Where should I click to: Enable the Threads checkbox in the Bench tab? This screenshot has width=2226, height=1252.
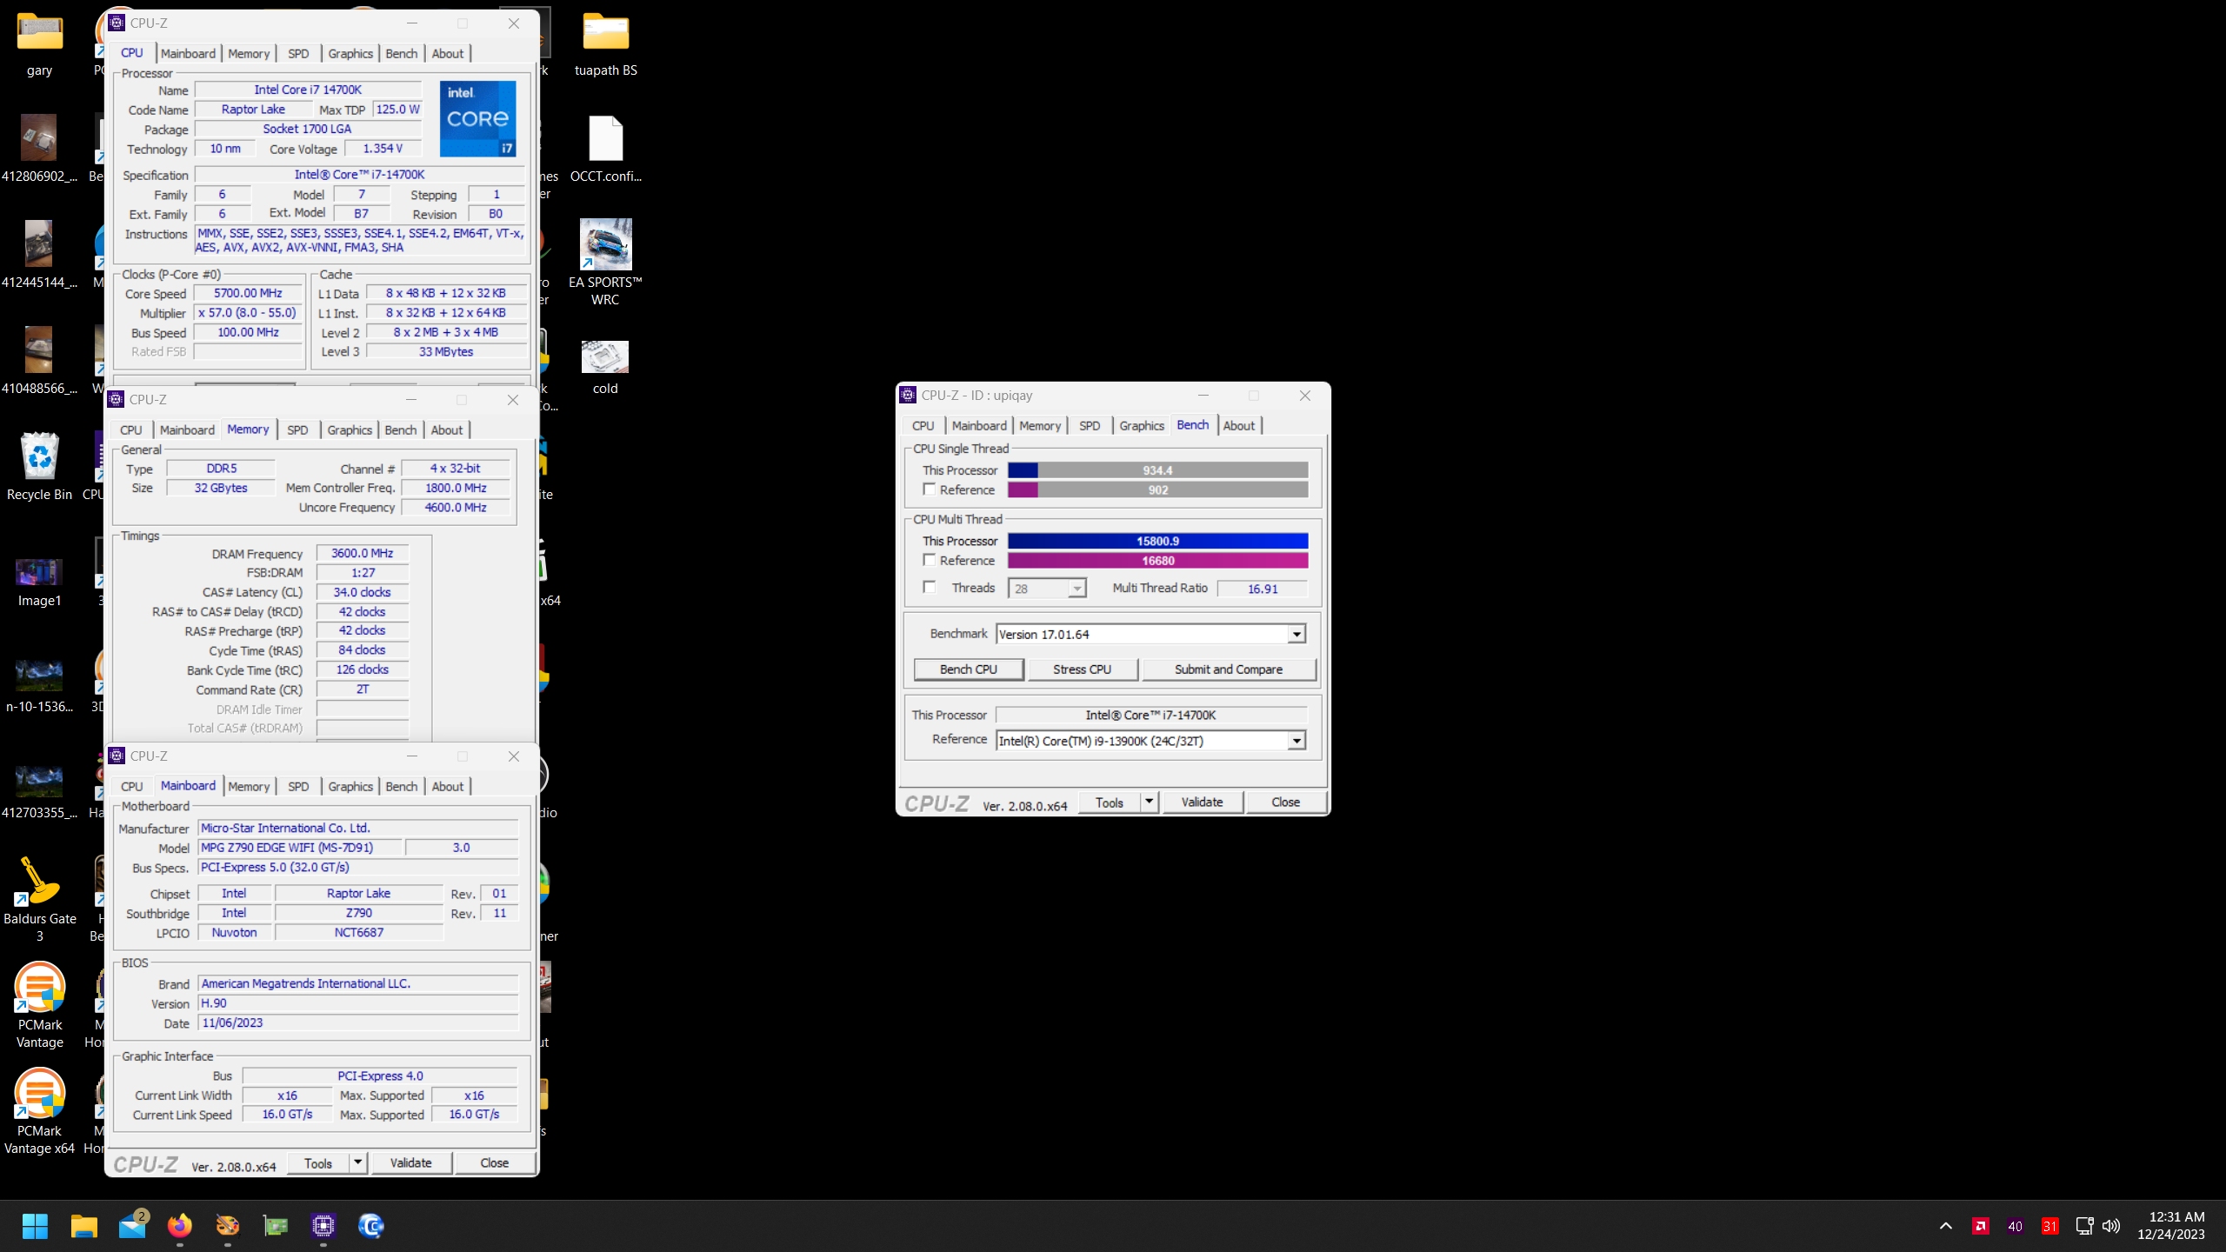point(929,587)
